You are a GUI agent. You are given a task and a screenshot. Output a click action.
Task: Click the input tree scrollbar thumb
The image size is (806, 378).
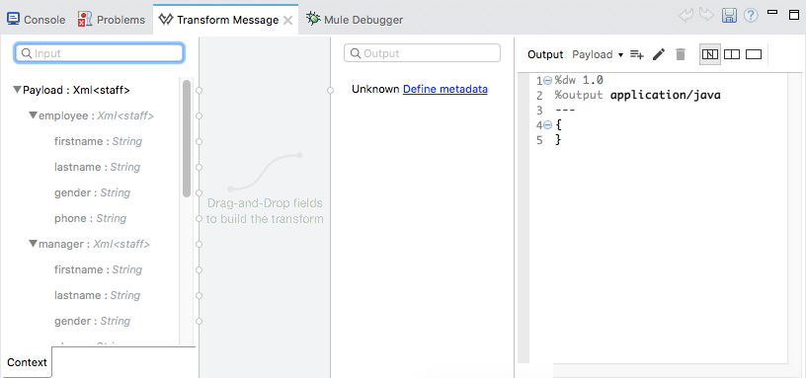coord(187,139)
